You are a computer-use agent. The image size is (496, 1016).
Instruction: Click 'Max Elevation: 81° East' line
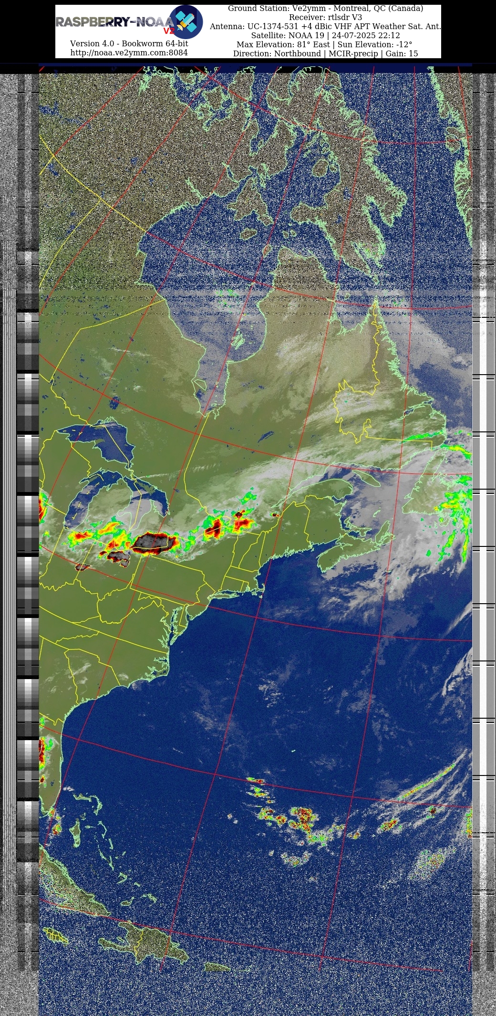(x=325, y=44)
